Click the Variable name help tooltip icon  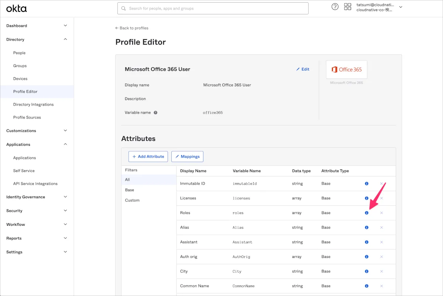tap(155, 113)
